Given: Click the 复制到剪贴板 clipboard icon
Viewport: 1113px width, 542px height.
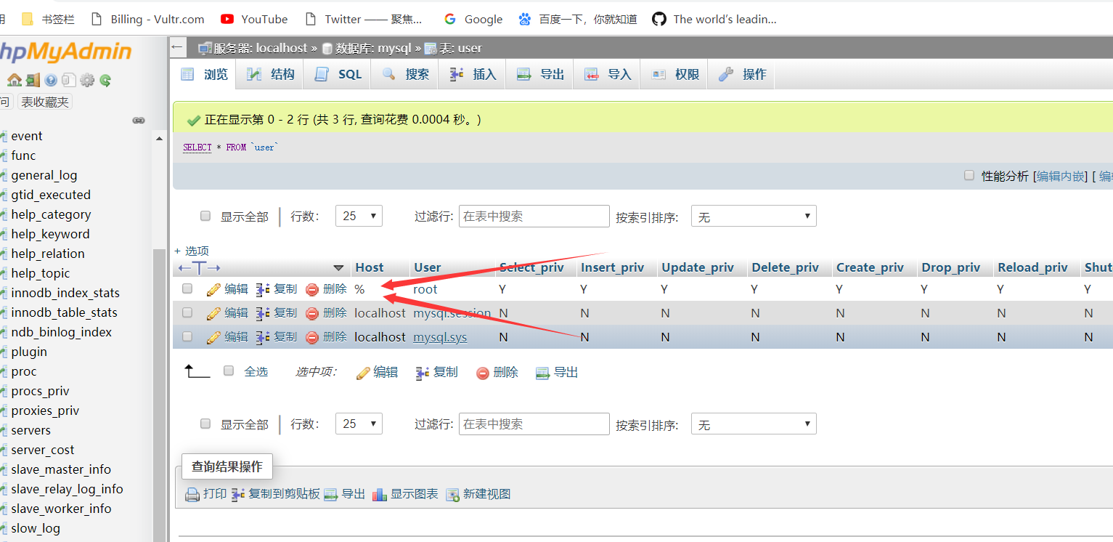Looking at the screenshot, I should 238,495.
